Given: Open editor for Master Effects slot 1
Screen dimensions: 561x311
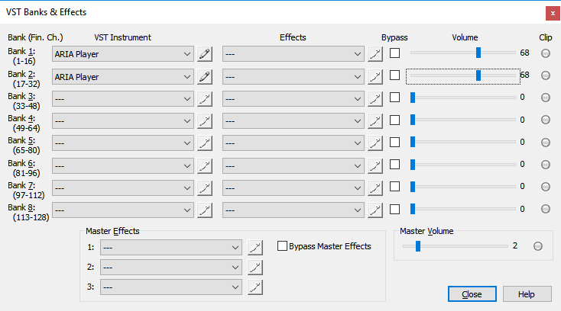Looking at the screenshot, I should pyautogui.click(x=255, y=247).
